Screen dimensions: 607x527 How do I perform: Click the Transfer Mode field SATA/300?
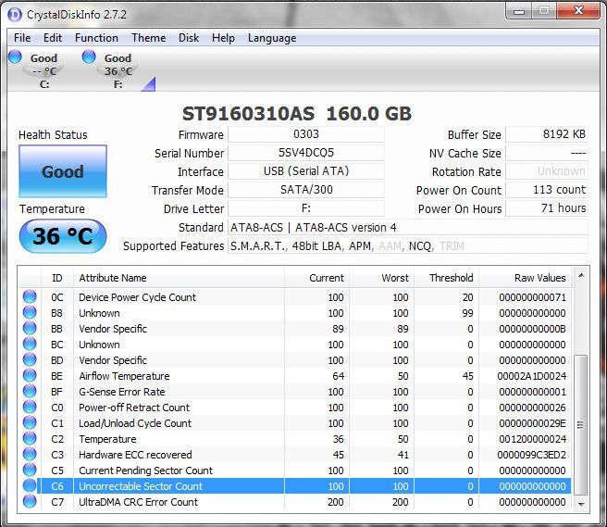click(306, 190)
